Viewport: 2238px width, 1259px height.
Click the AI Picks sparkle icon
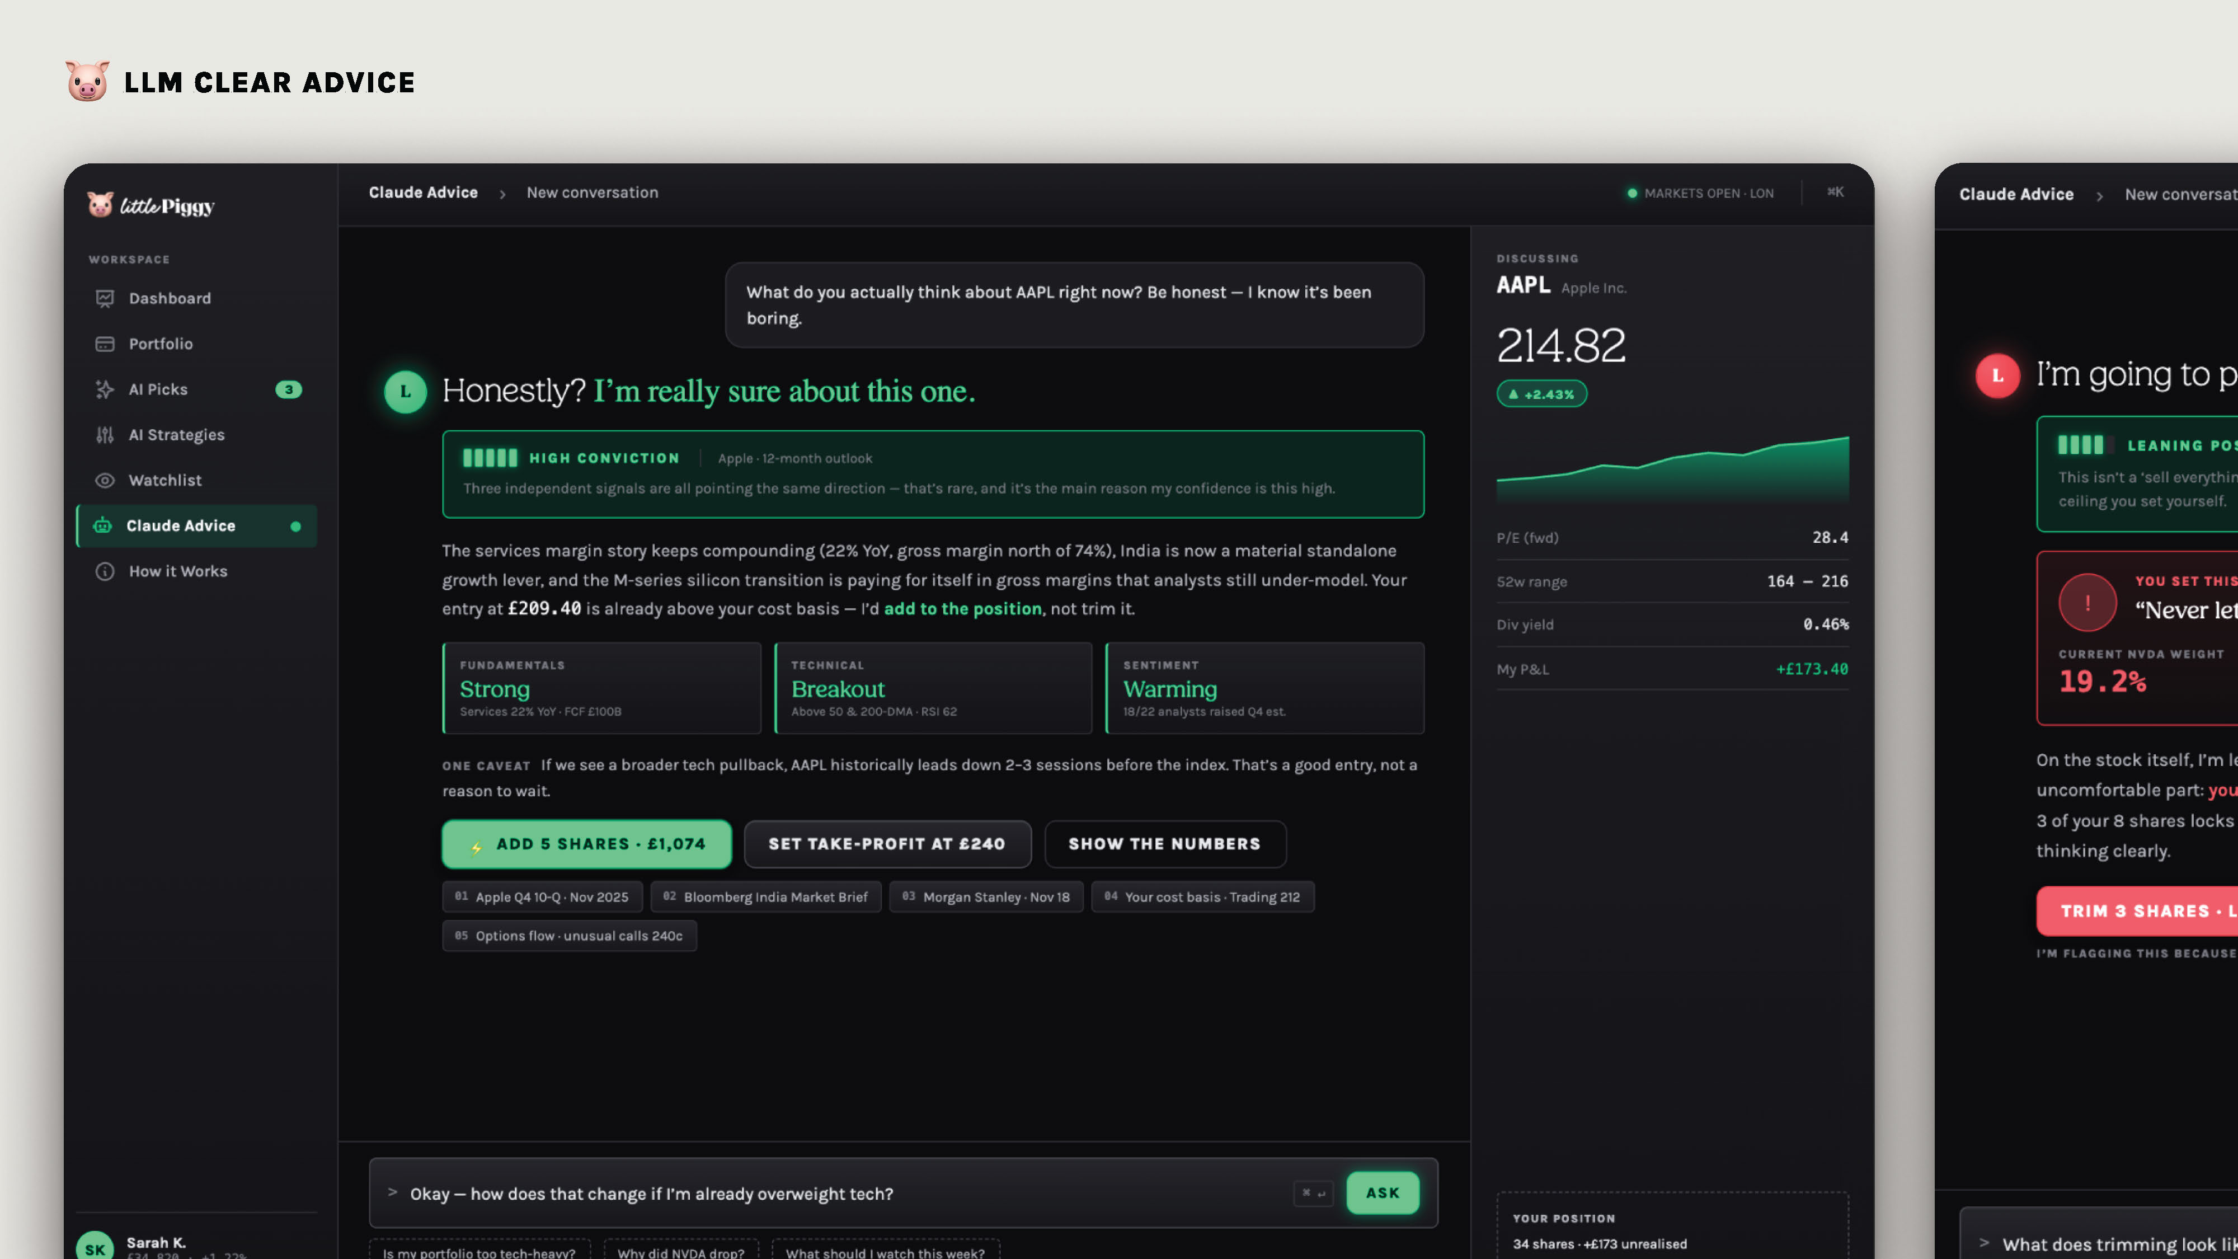[105, 389]
